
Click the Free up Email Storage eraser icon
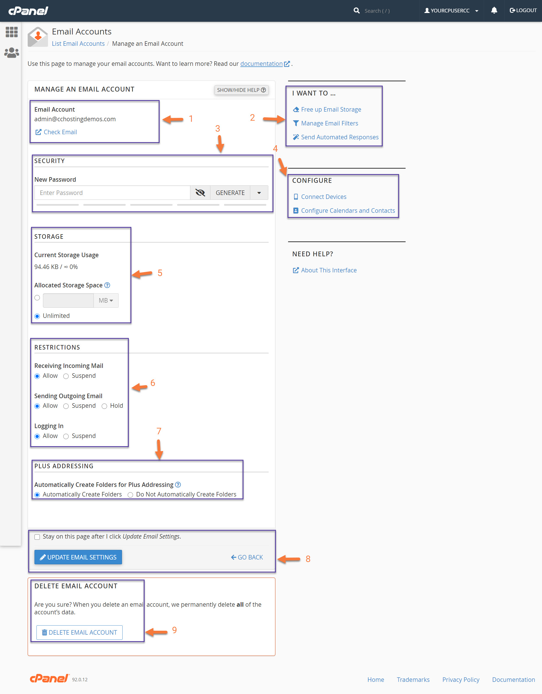tap(296, 109)
